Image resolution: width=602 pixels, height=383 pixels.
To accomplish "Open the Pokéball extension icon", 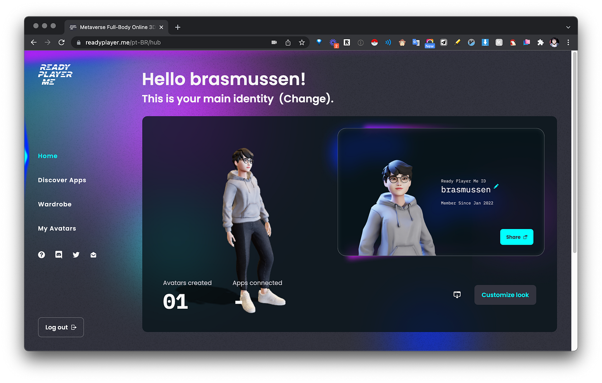I will 375,43.
